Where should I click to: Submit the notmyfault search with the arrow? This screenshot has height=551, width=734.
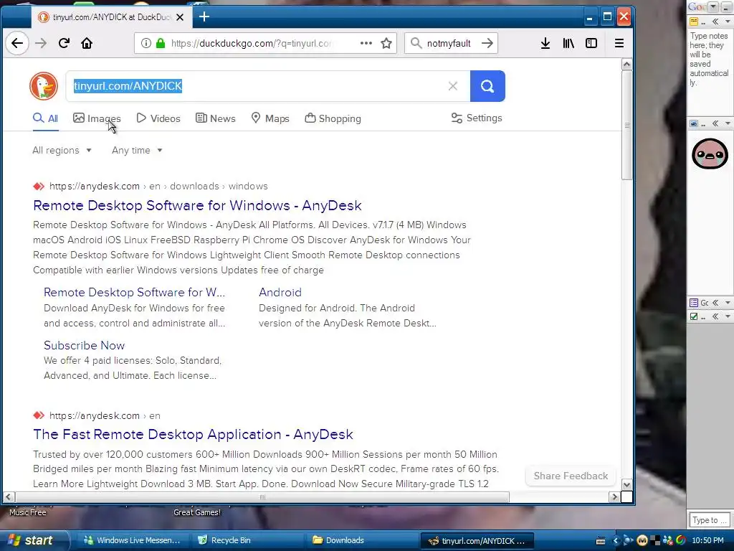click(x=487, y=43)
